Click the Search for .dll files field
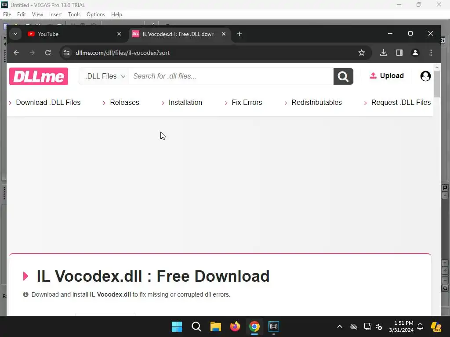Viewport: 450px width, 337px height. coord(231,76)
